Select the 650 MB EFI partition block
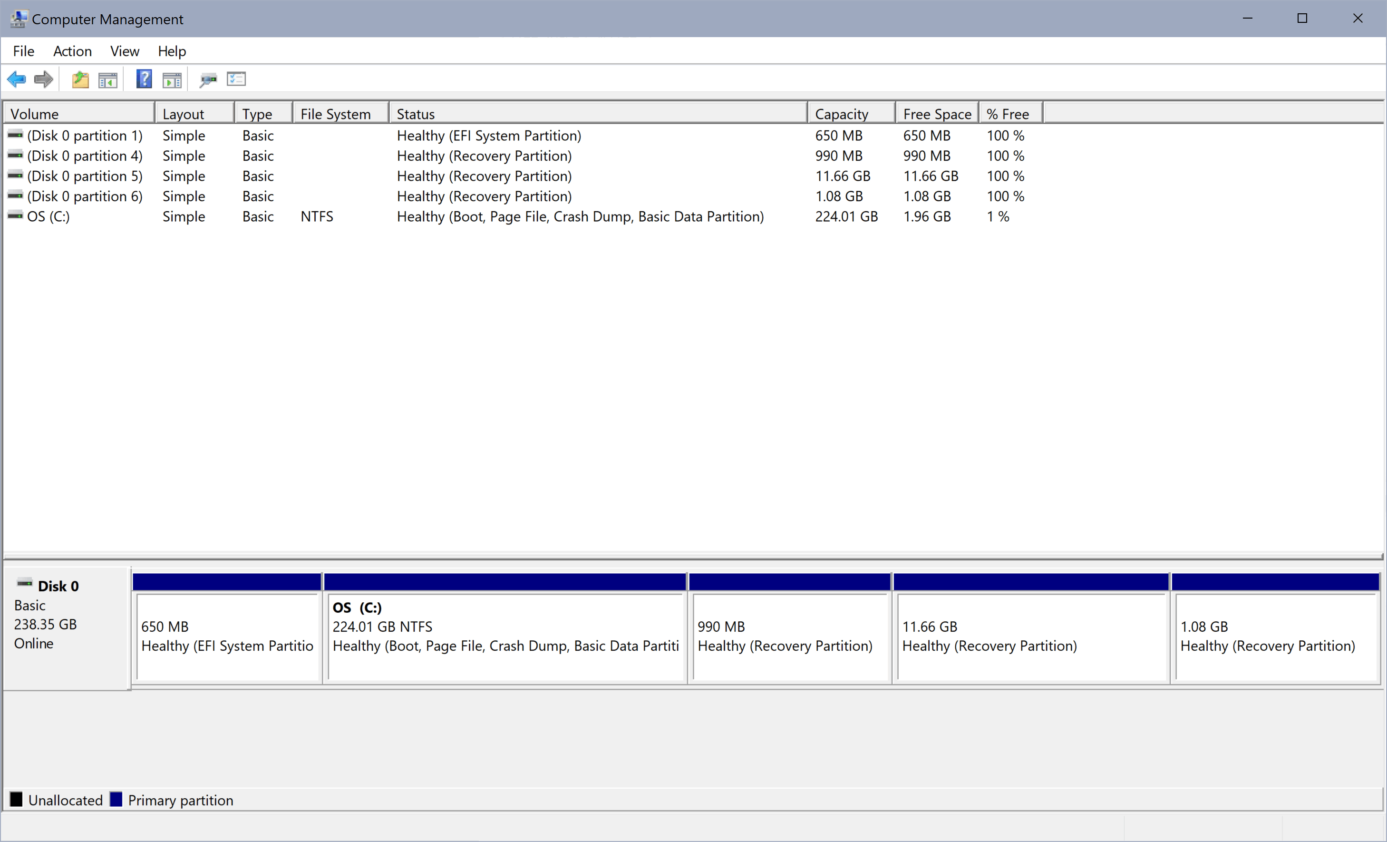 (x=227, y=636)
